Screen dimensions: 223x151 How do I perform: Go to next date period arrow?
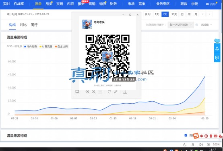209,14
